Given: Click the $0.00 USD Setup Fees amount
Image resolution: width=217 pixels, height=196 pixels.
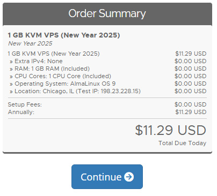Looking at the screenshot, I should tap(190, 104).
